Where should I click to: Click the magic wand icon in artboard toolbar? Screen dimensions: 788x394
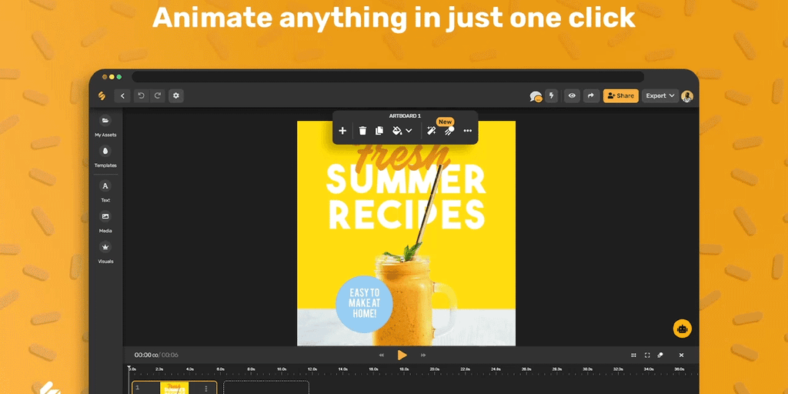click(431, 131)
